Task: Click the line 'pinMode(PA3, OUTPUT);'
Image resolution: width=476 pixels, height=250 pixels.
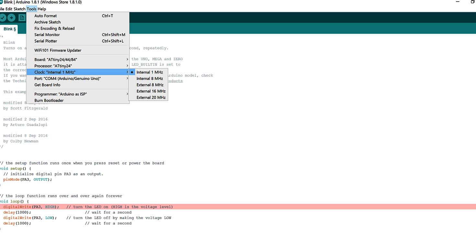Action: coord(28,179)
